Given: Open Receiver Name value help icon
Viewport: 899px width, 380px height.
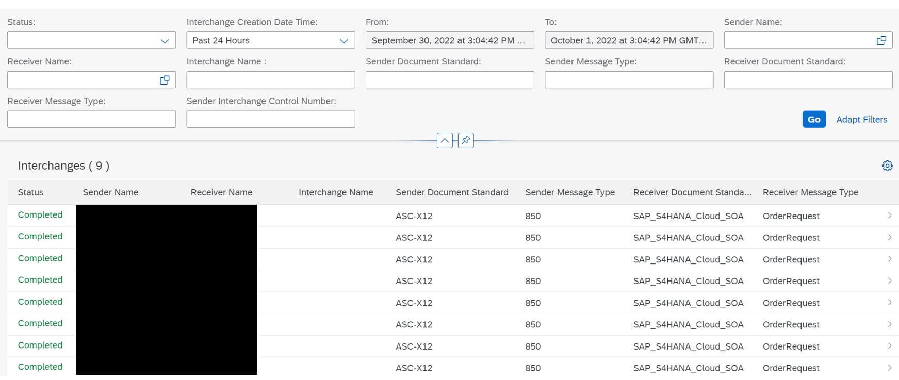Looking at the screenshot, I should [165, 80].
